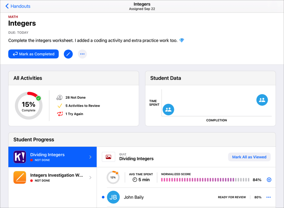This screenshot has width=284, height=208.
Task: Click John Baily's 80% score
Action: click(258, 197)
